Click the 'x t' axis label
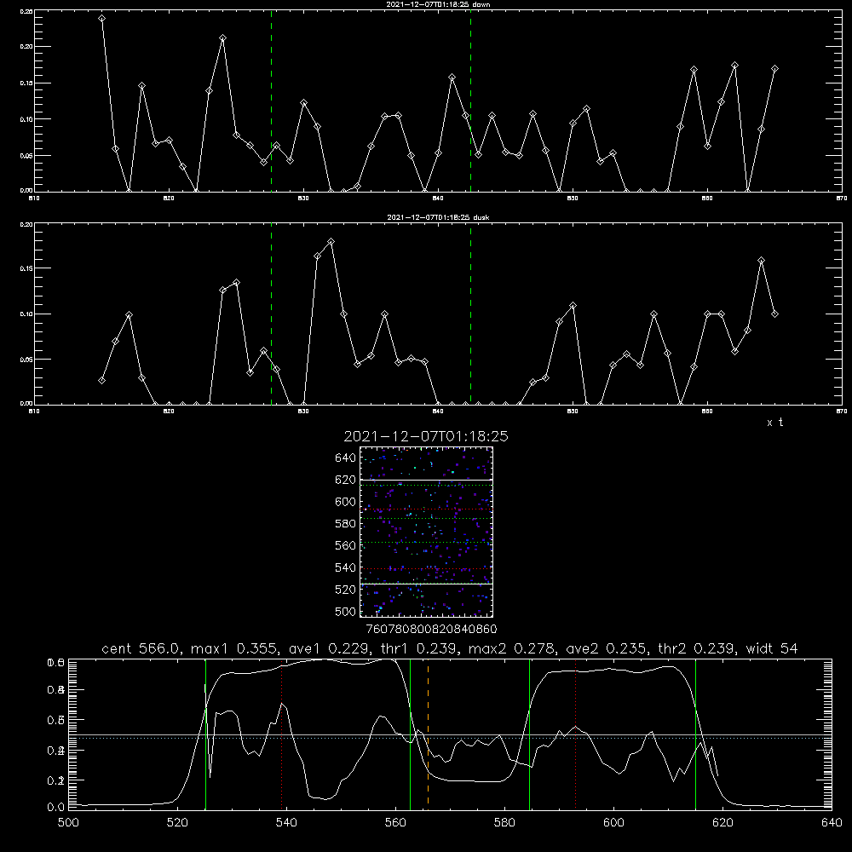Image resolution: width=852 pixels, height=852 pixels. pyautogui.click(x=774, y=423)
